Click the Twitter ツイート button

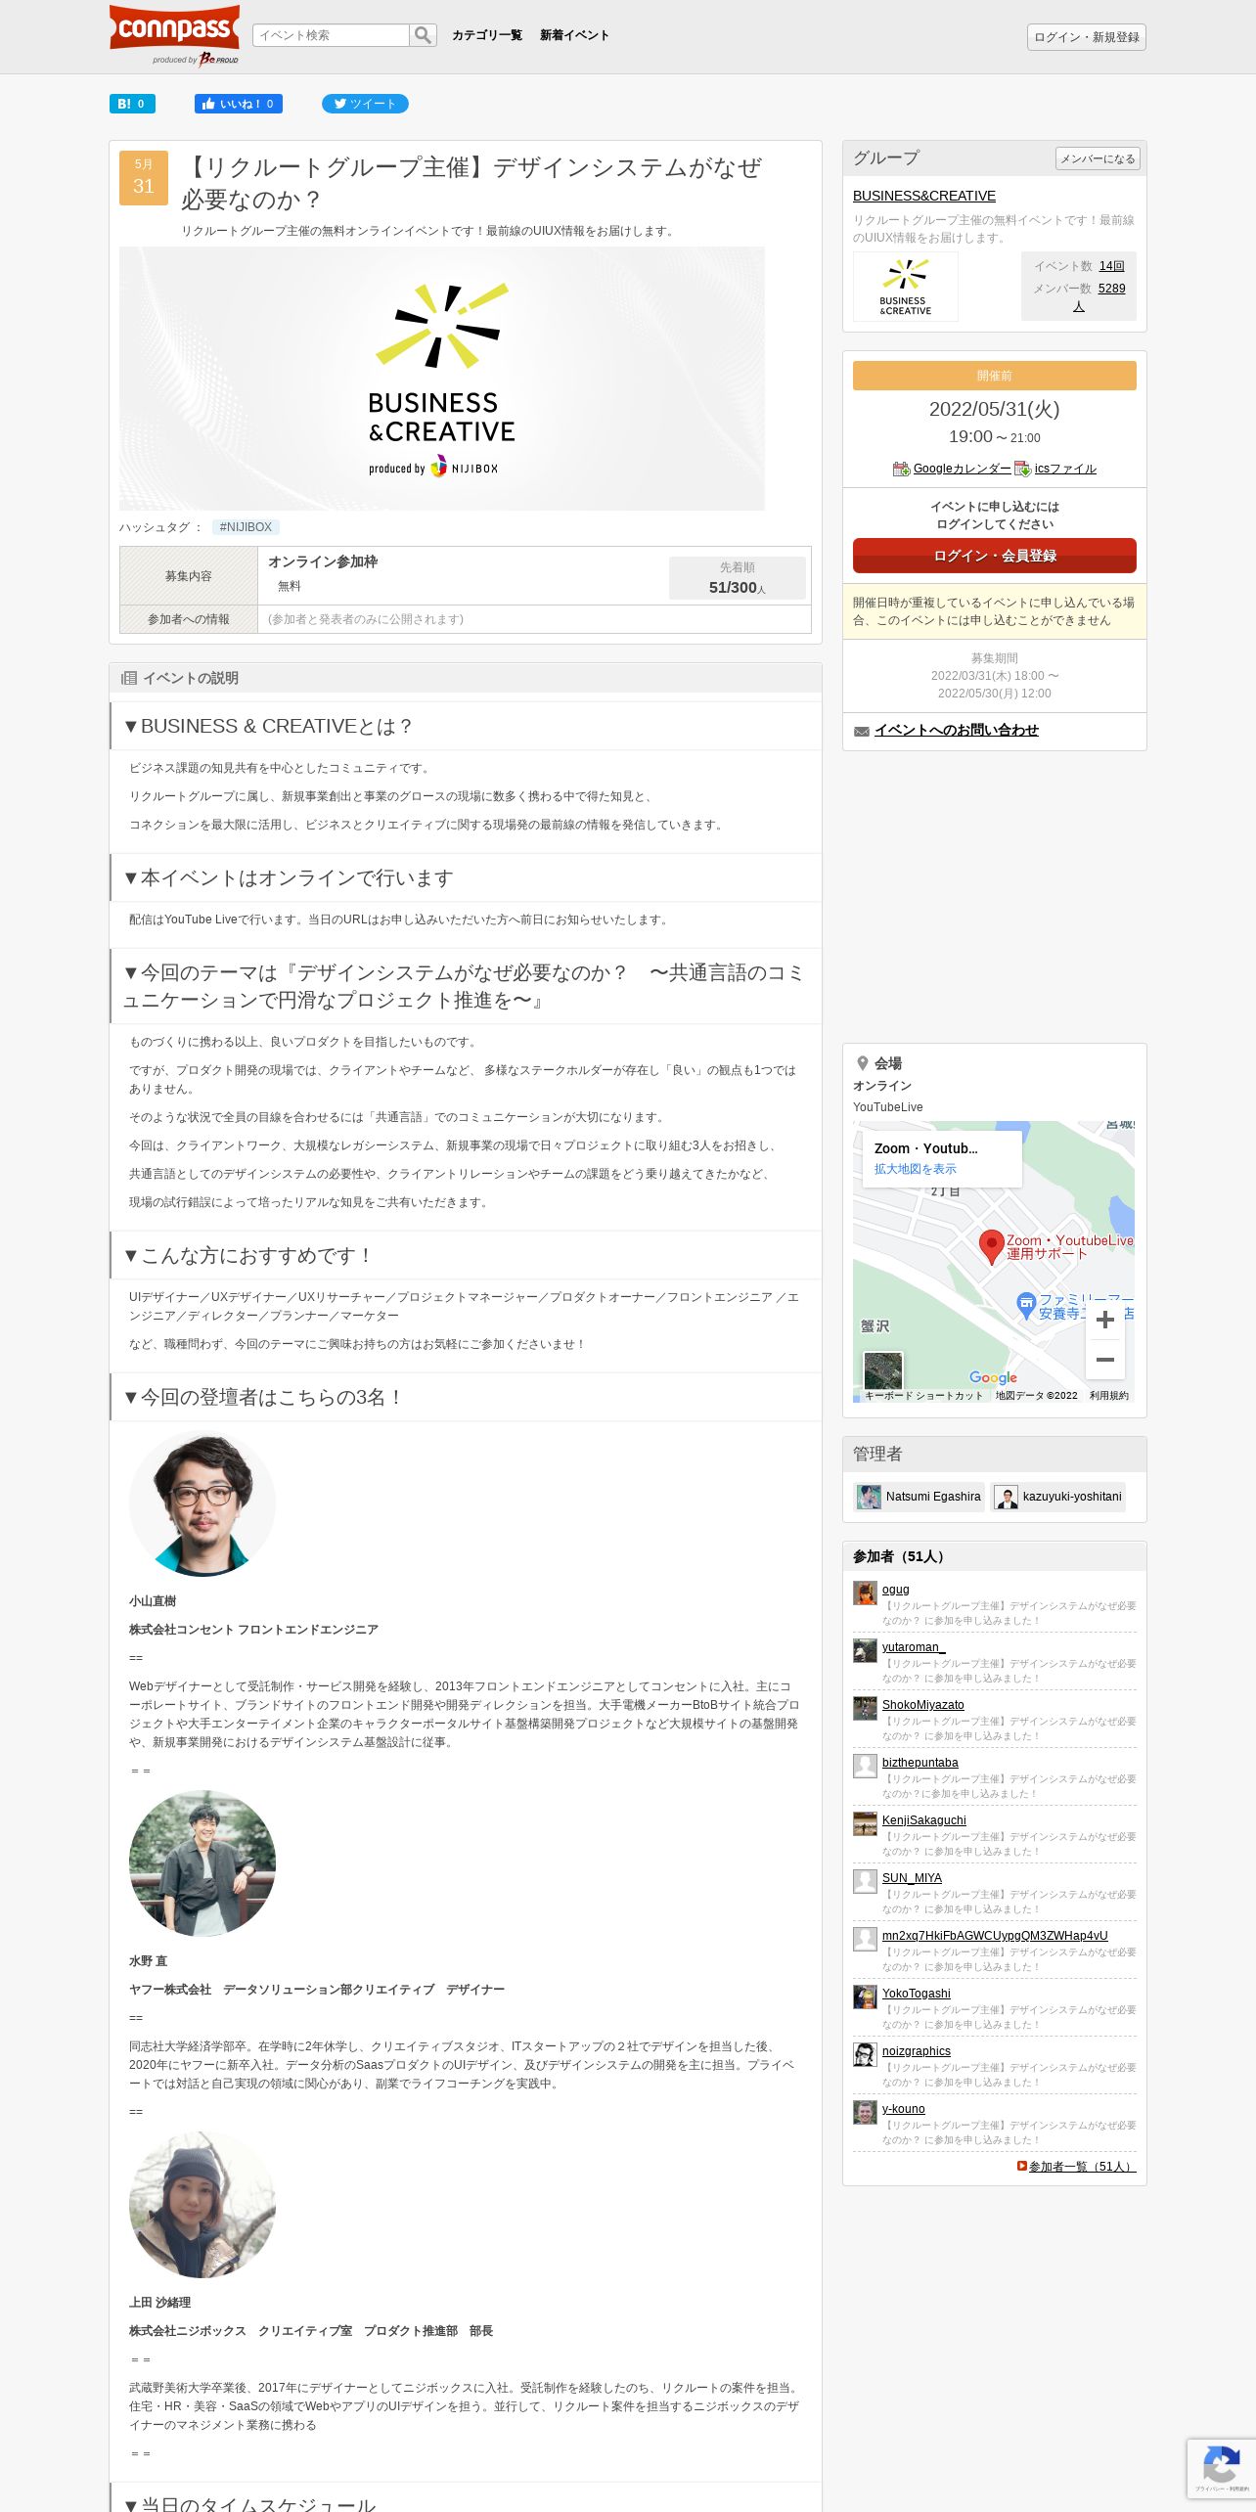pyautogui.click(x=365, y=104)
